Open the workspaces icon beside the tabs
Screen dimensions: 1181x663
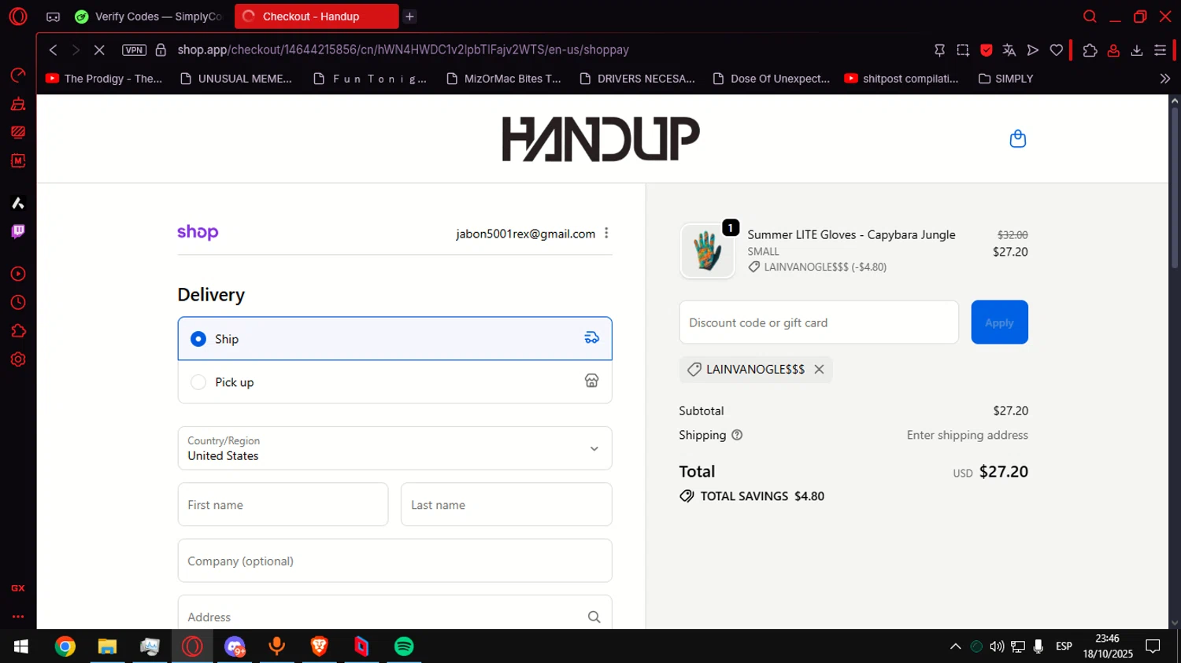tap(53, 17)
